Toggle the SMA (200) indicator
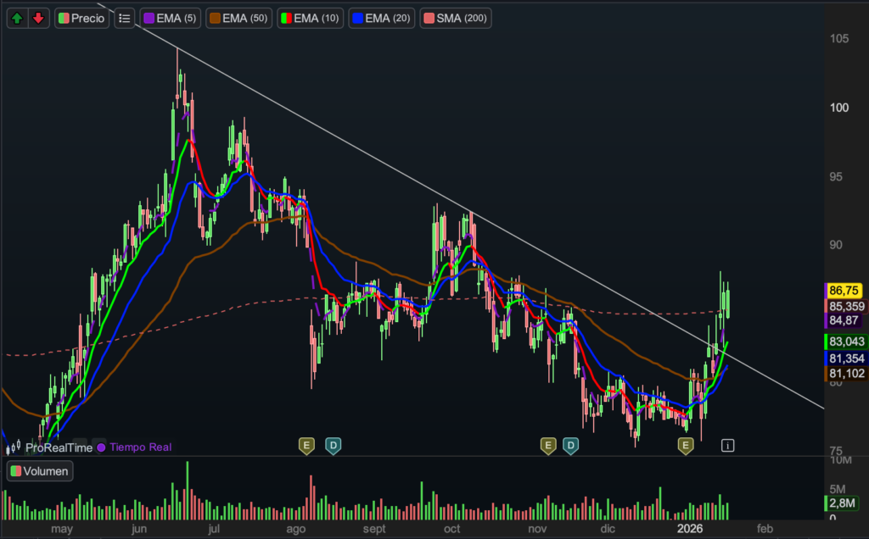 (455, 18)
